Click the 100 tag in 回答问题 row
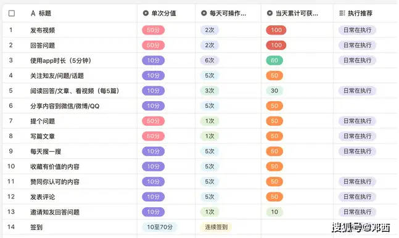Viewport: 399px width, 238px height. tap(276, 45)
